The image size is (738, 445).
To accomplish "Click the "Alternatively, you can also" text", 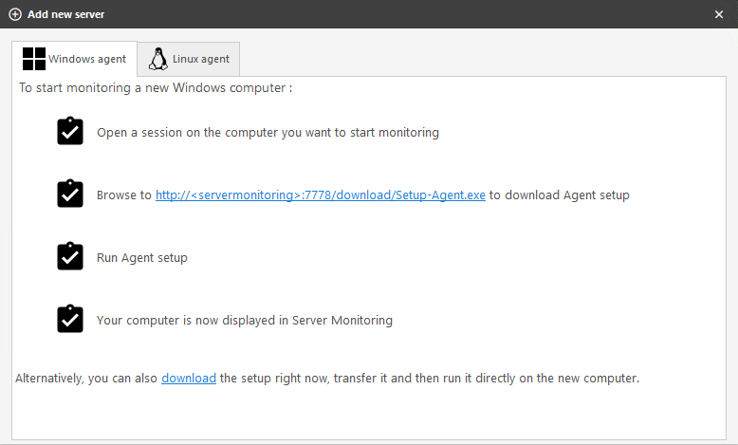I will (86, 378).
